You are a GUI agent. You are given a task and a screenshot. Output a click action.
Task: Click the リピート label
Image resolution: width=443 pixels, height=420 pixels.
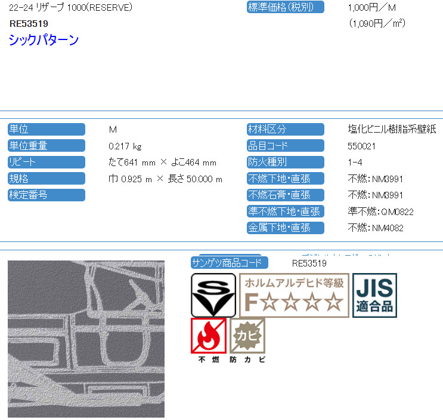[x=47, y=162]
